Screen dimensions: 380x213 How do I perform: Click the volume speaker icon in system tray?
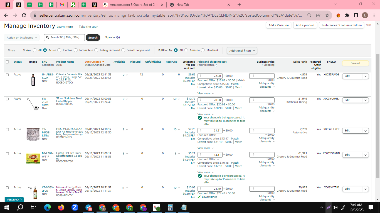(x=335, y=207)
